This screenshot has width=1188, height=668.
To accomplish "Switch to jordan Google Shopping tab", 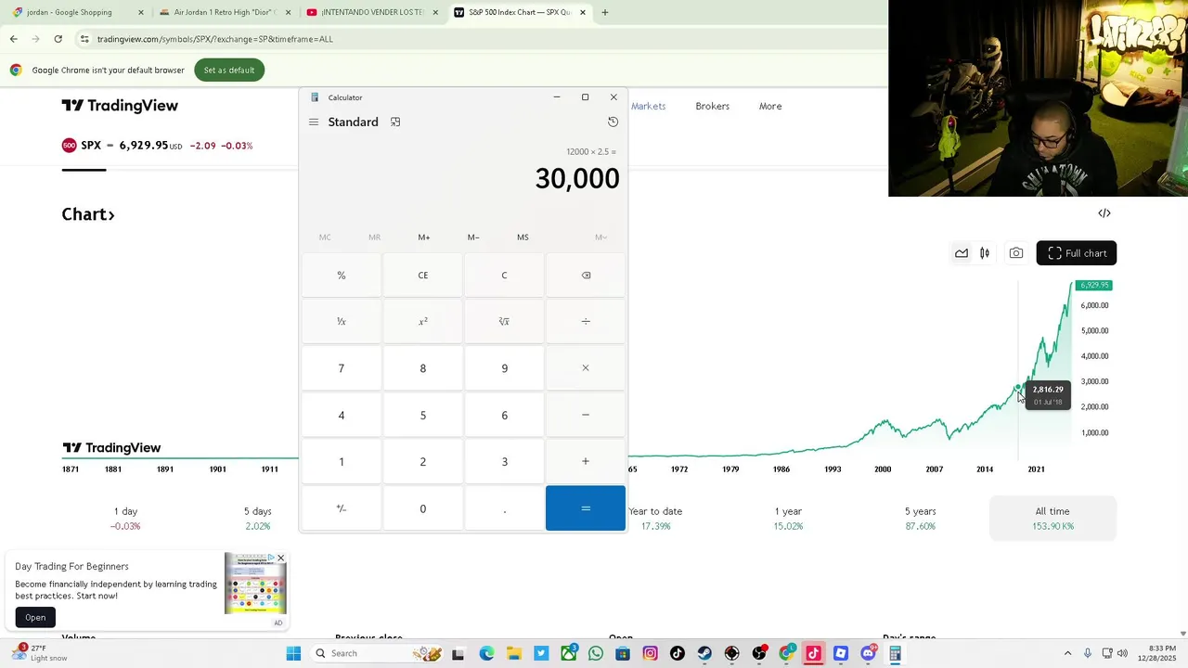I will [x=76, y=12].
